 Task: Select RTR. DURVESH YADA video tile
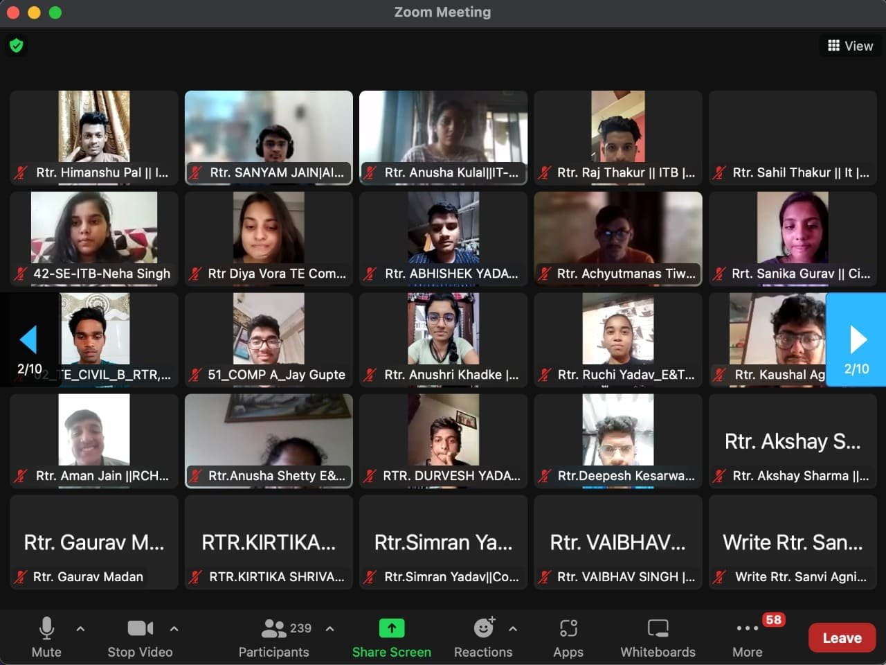444,441
